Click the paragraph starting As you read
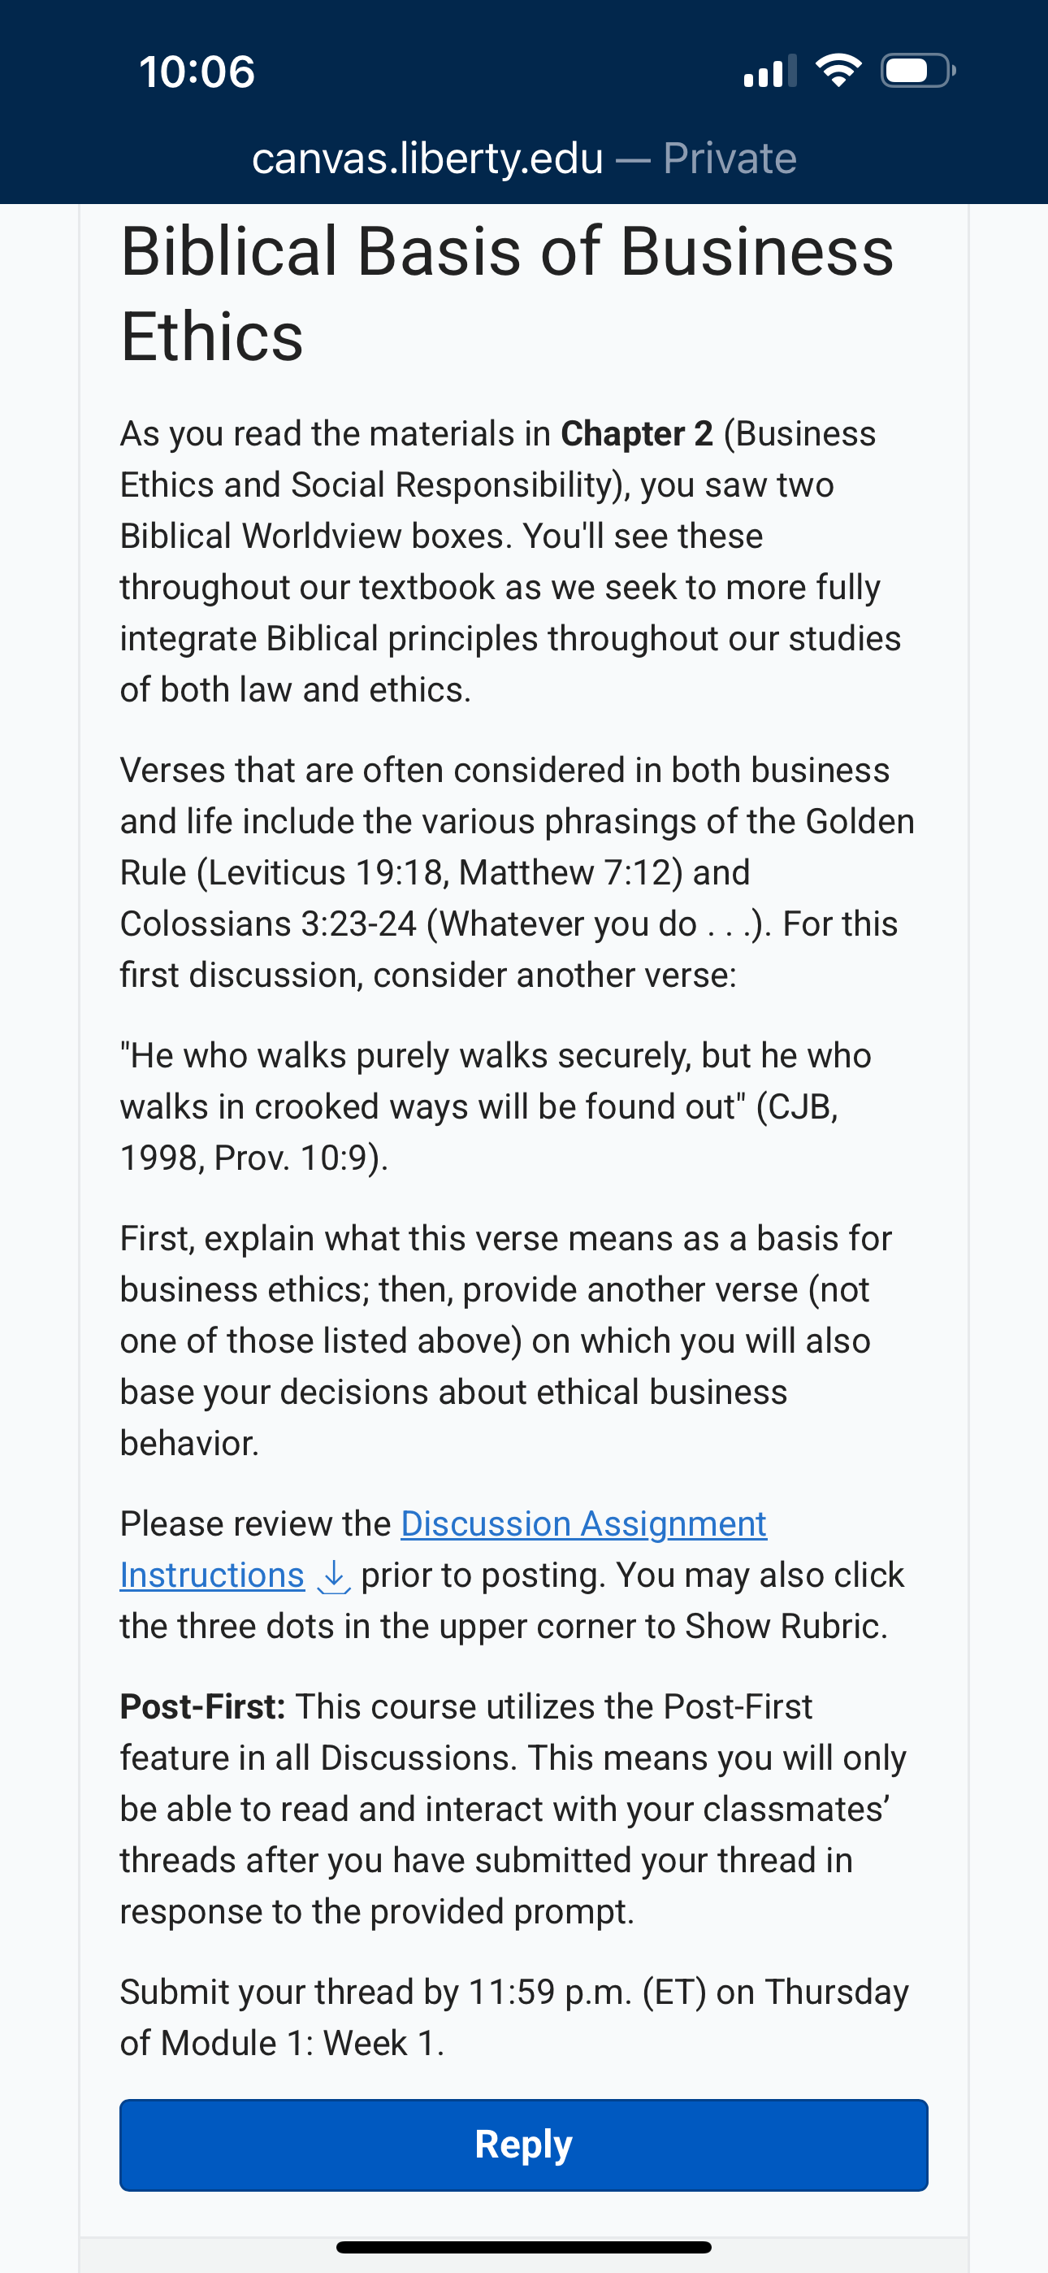Viewport: 1048px width, 2273px height. (511, 561)
